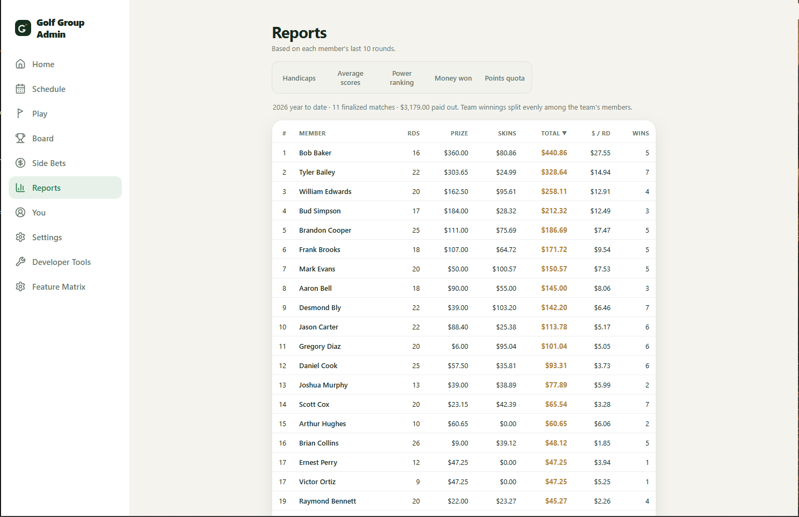The height and width of the screenshot is (517, 799).
Task: Click member name Bud Simpson
Action: pyautogui.click(x=320, y=211)
